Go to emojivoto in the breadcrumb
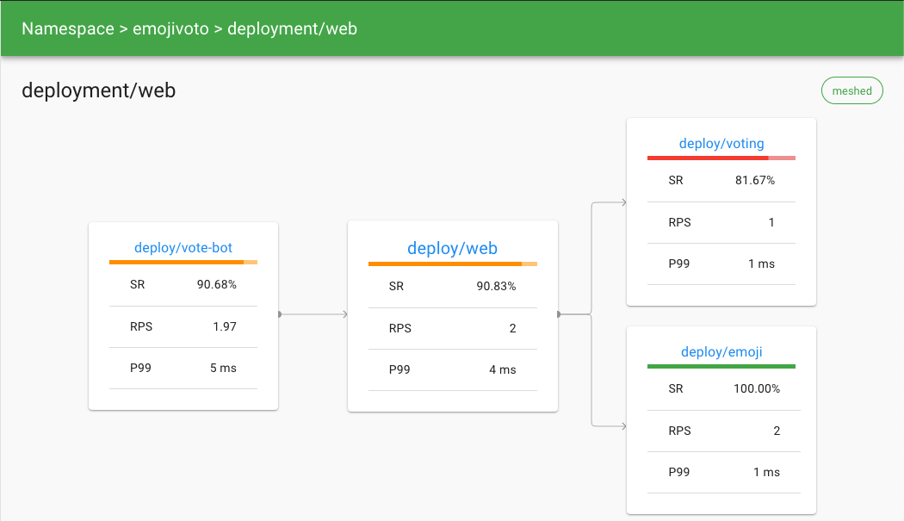904x521 pixels. coord(172,28)
